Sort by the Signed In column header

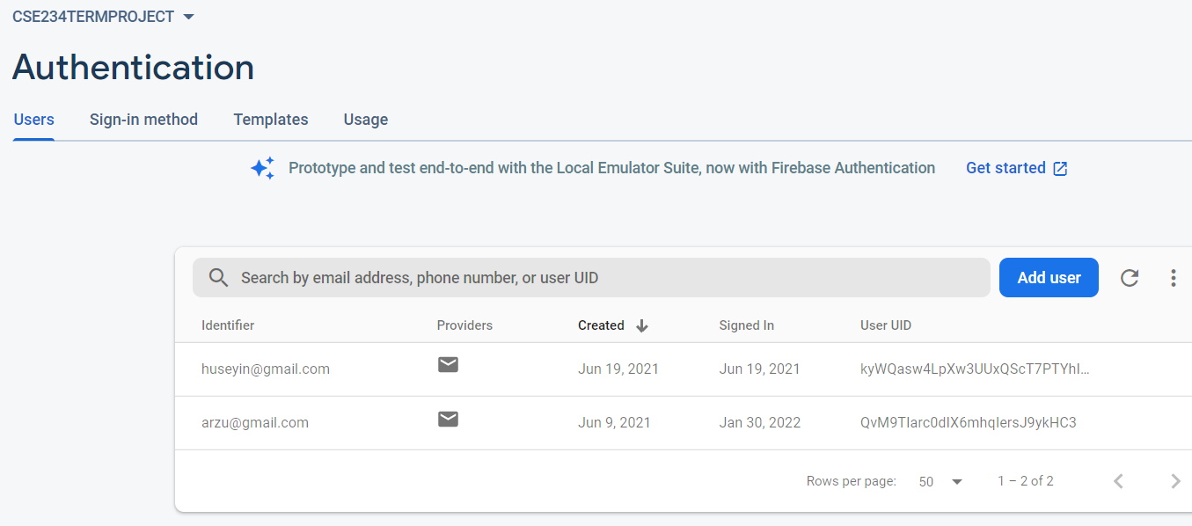point(746,325)
